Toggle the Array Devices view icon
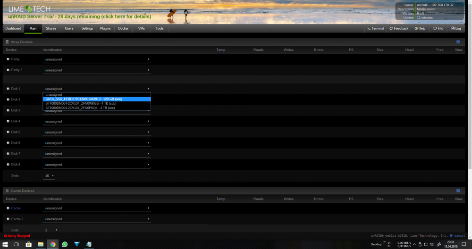Screen dimensions: 472x249 pos(458,42)
